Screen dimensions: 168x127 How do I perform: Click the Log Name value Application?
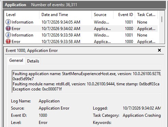point(49,101)
